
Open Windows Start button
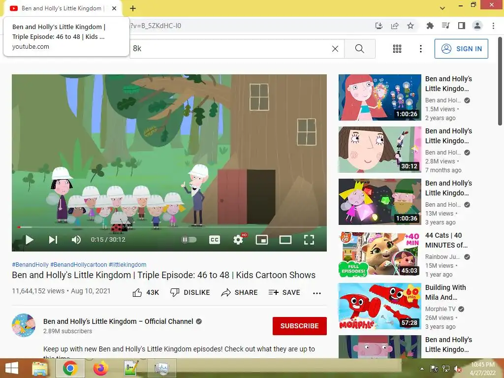[x=12, y=368]
